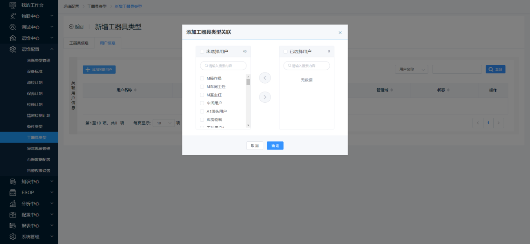Select all with 未选择用户 checkbox
530x244 pixels.
(202, 52)
